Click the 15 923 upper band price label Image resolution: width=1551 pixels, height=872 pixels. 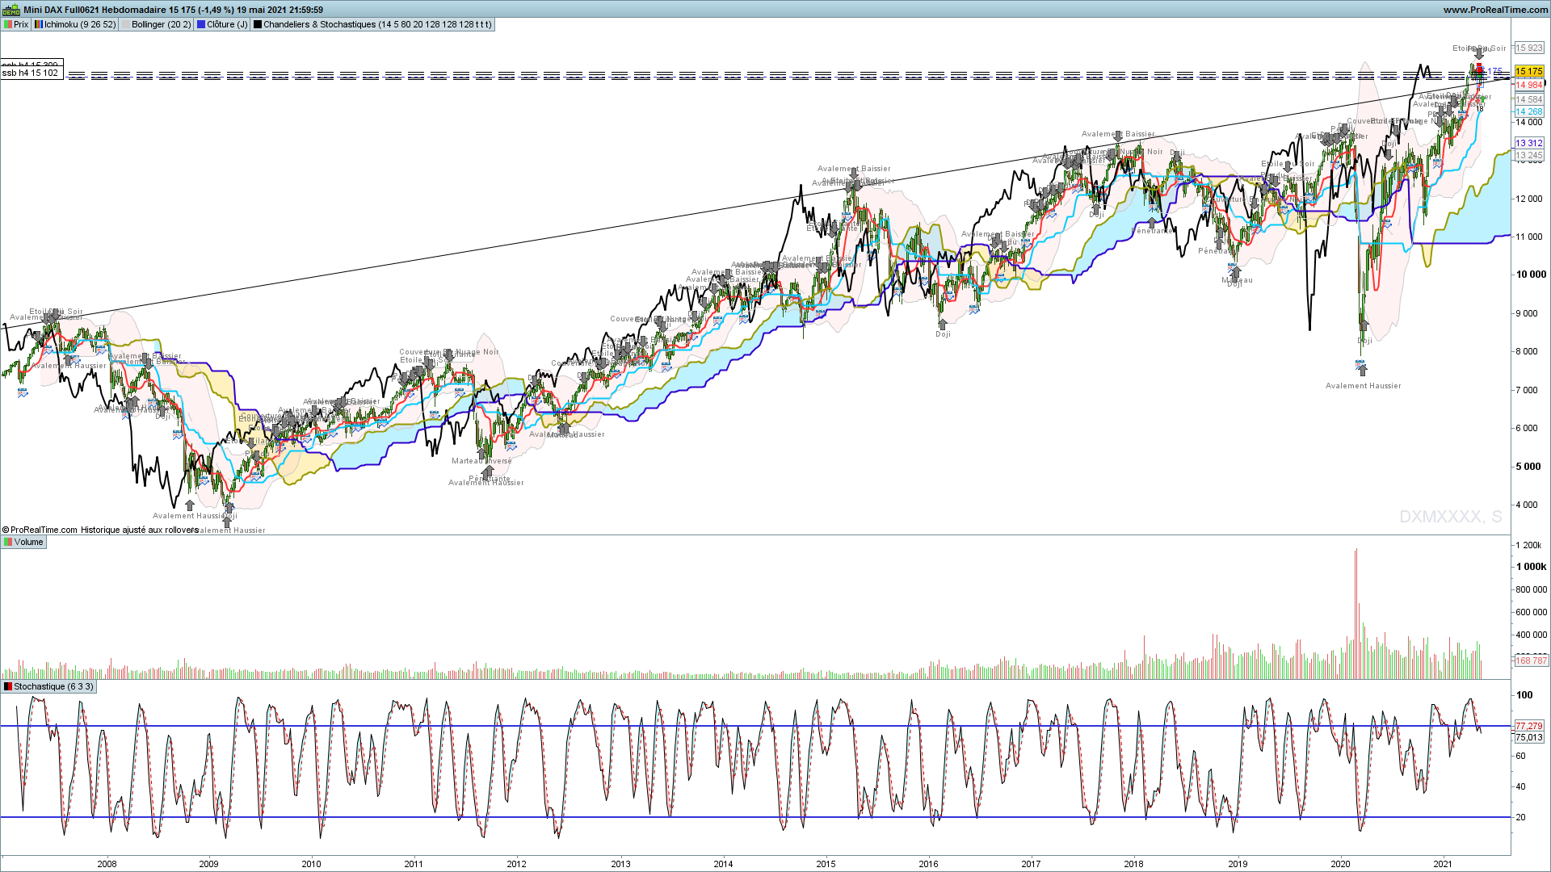point(1529,48)
